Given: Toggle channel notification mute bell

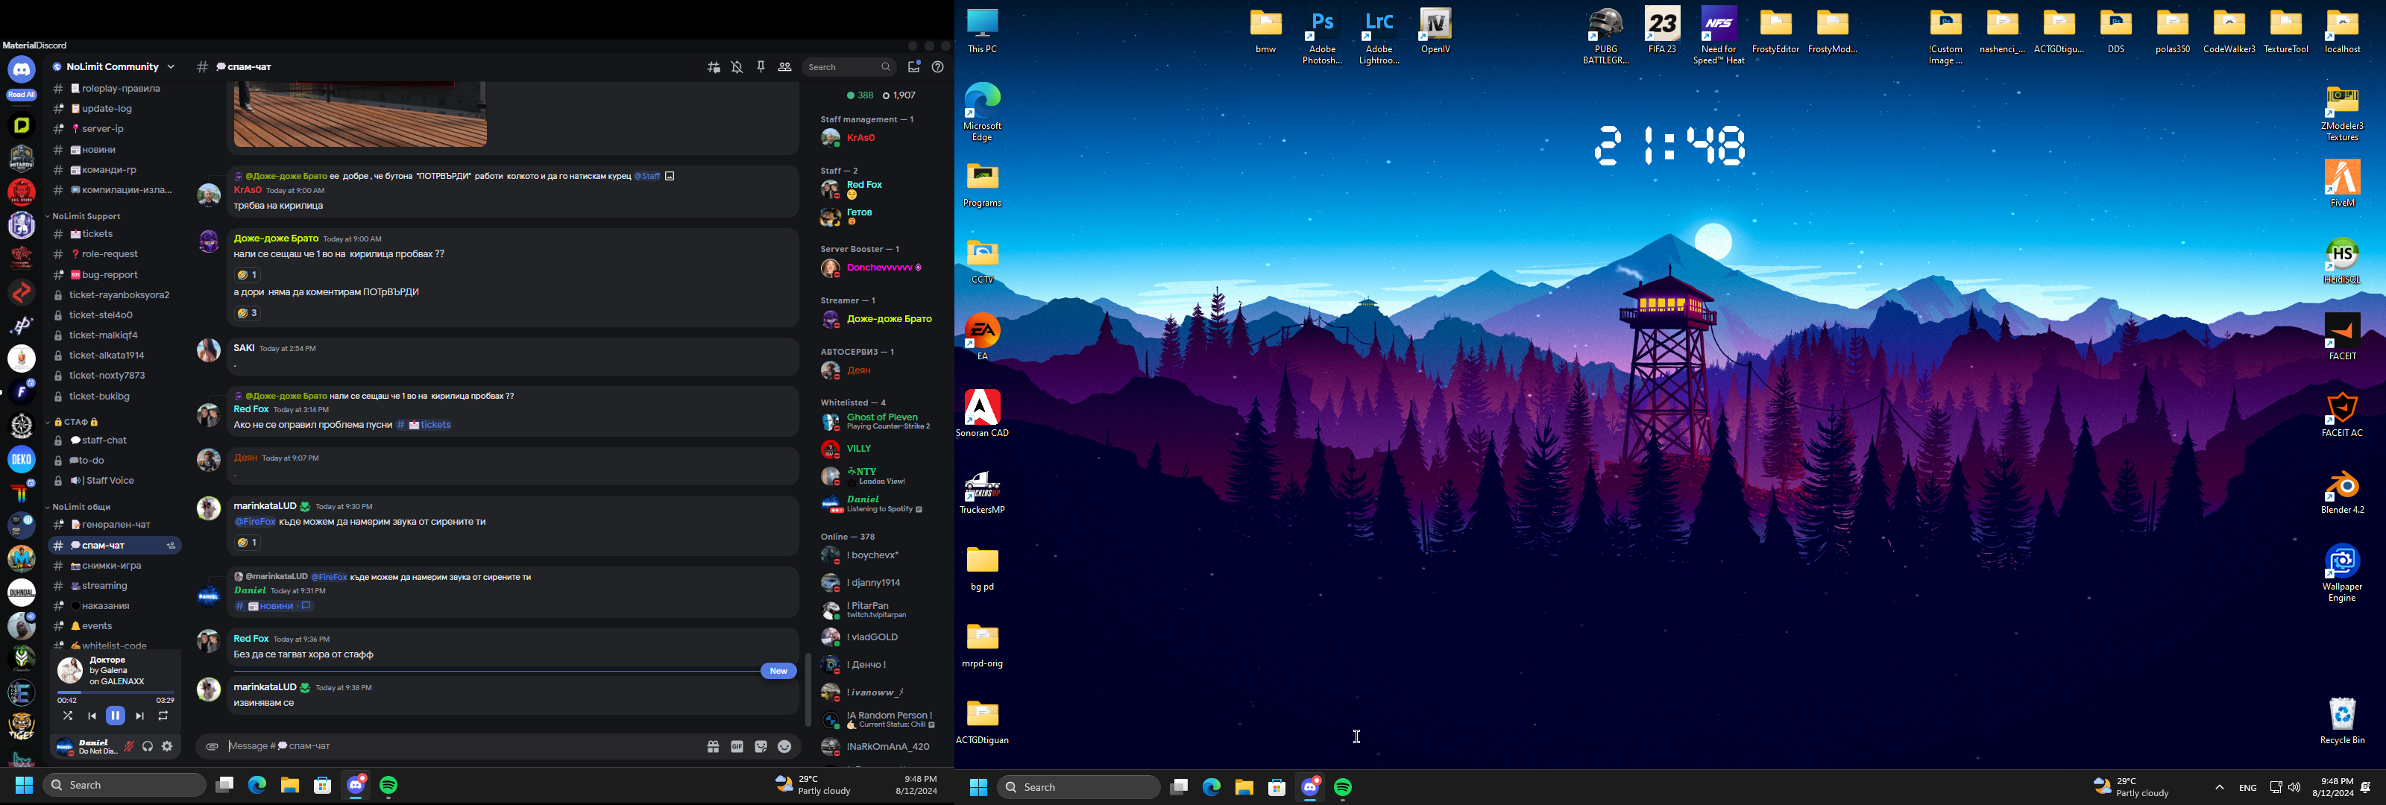Looking at the screenshot, I should tap(737, 68).
